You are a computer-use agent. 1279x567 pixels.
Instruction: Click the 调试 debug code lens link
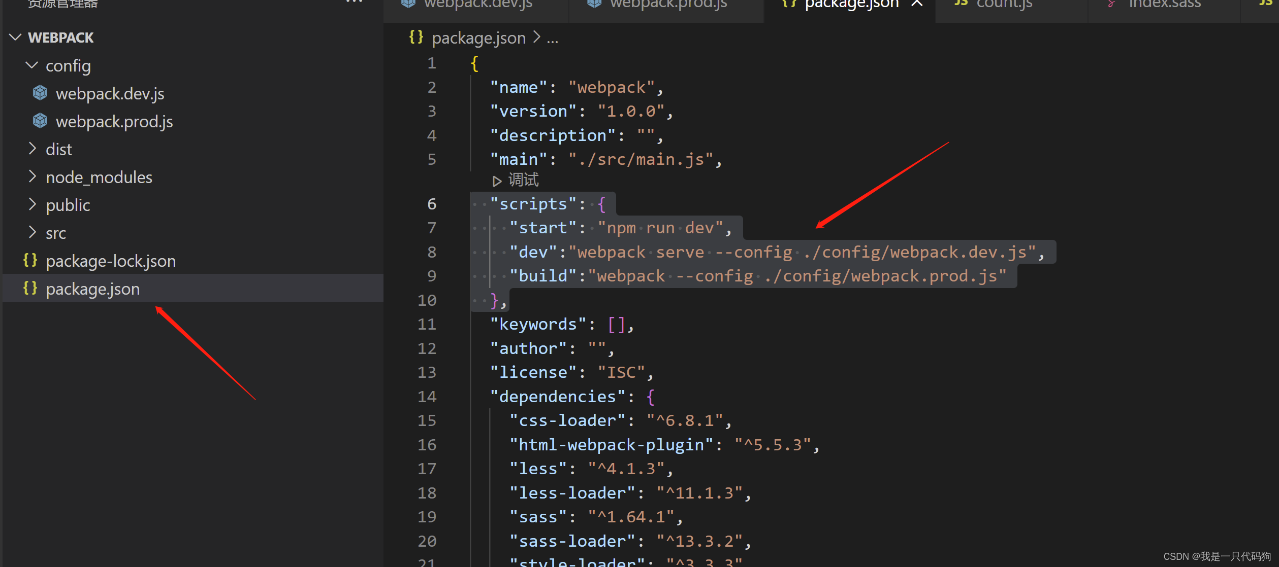click(x=523, y=180)
